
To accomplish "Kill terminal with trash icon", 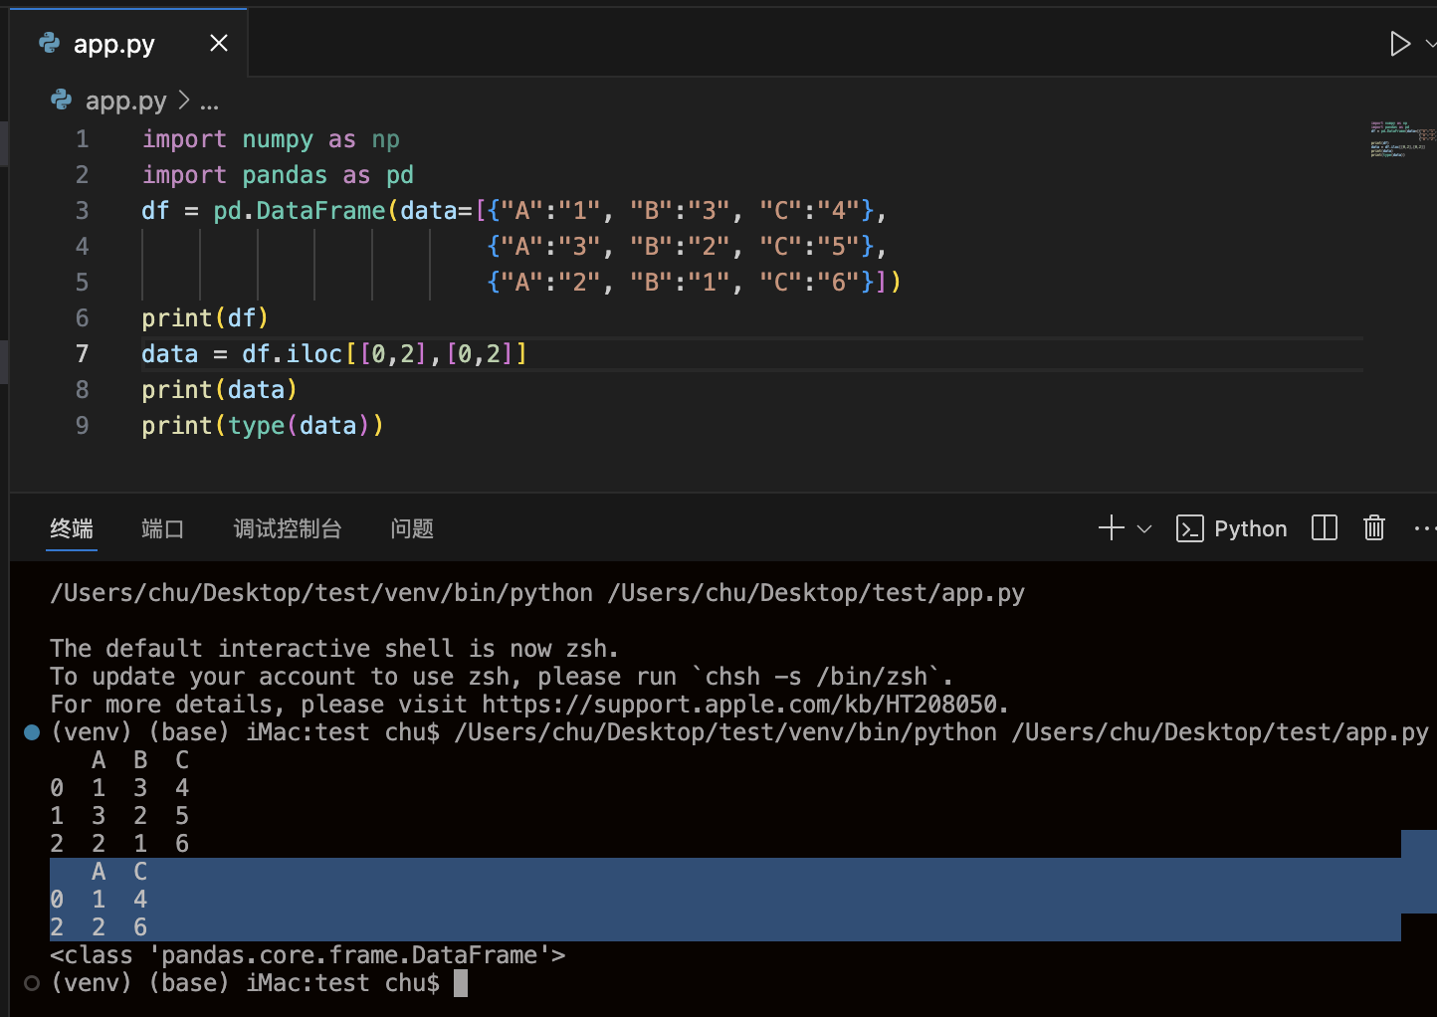I will [x=1373, y=528].
